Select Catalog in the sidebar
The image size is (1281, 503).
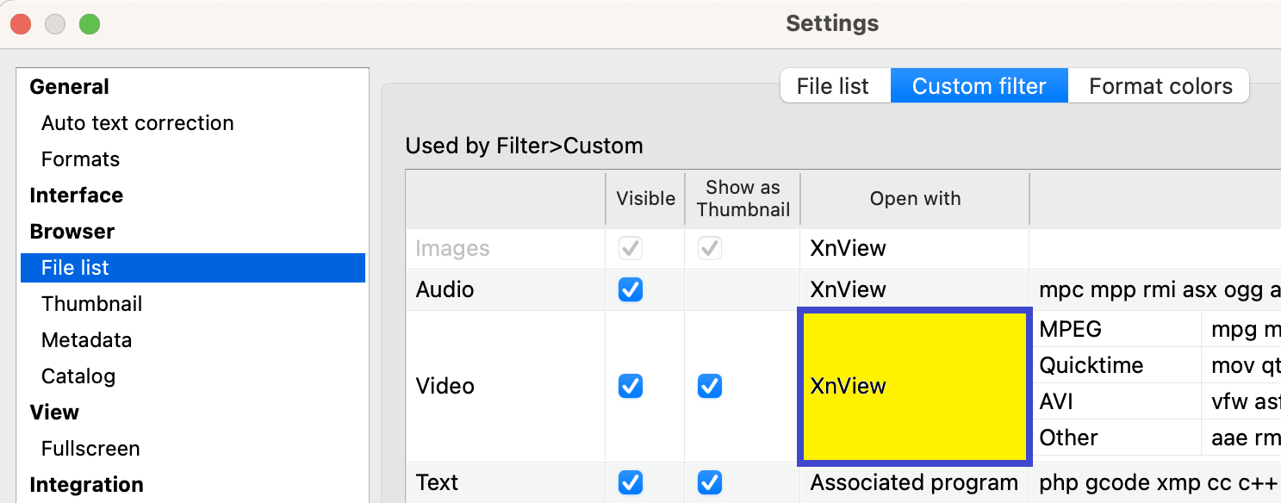[x=78, y=376]
